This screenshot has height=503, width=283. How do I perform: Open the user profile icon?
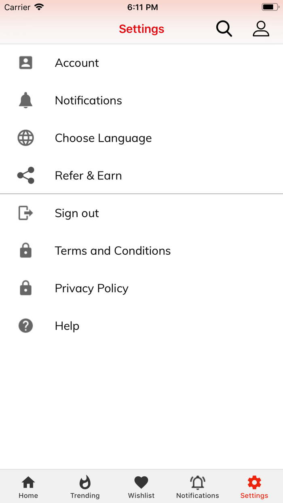261,29
